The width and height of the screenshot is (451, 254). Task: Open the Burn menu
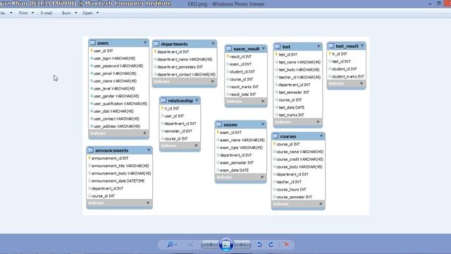pyautogui.click(x=66, y=13)
